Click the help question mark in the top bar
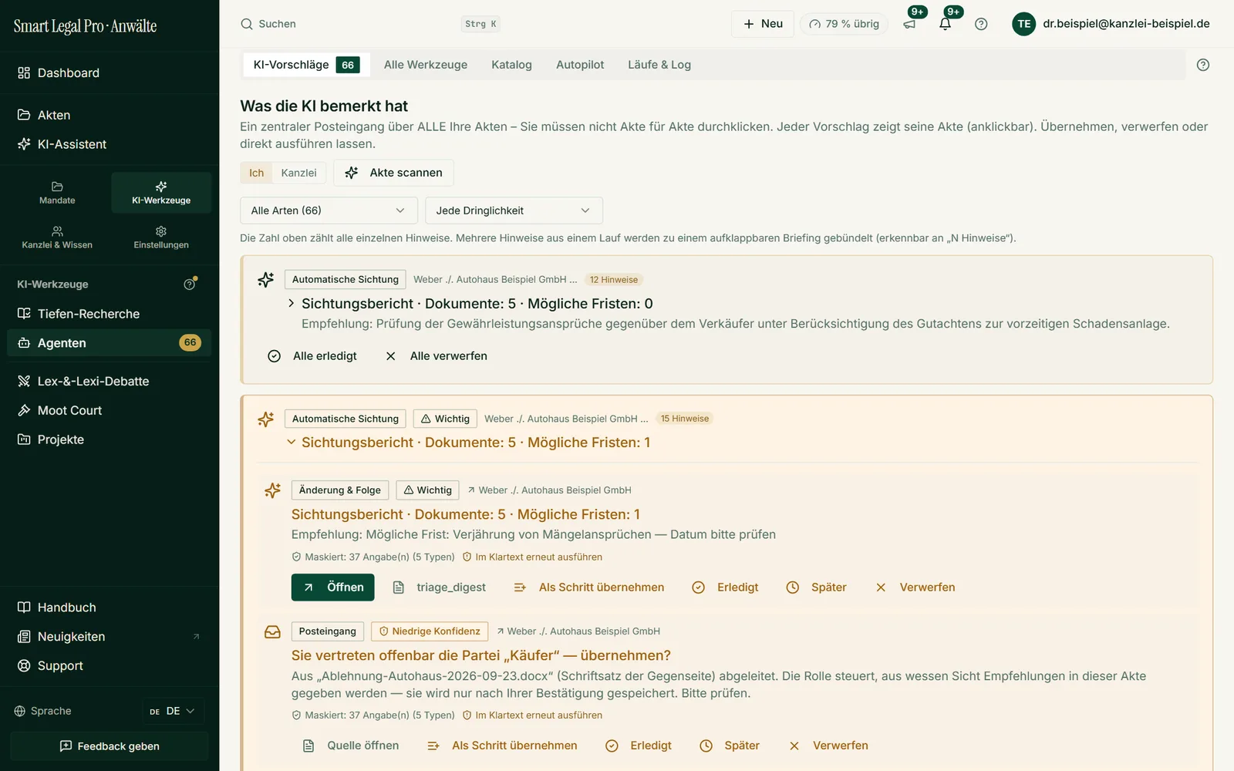The width and height of the screenshot is (1234, 771). [981, 24]
